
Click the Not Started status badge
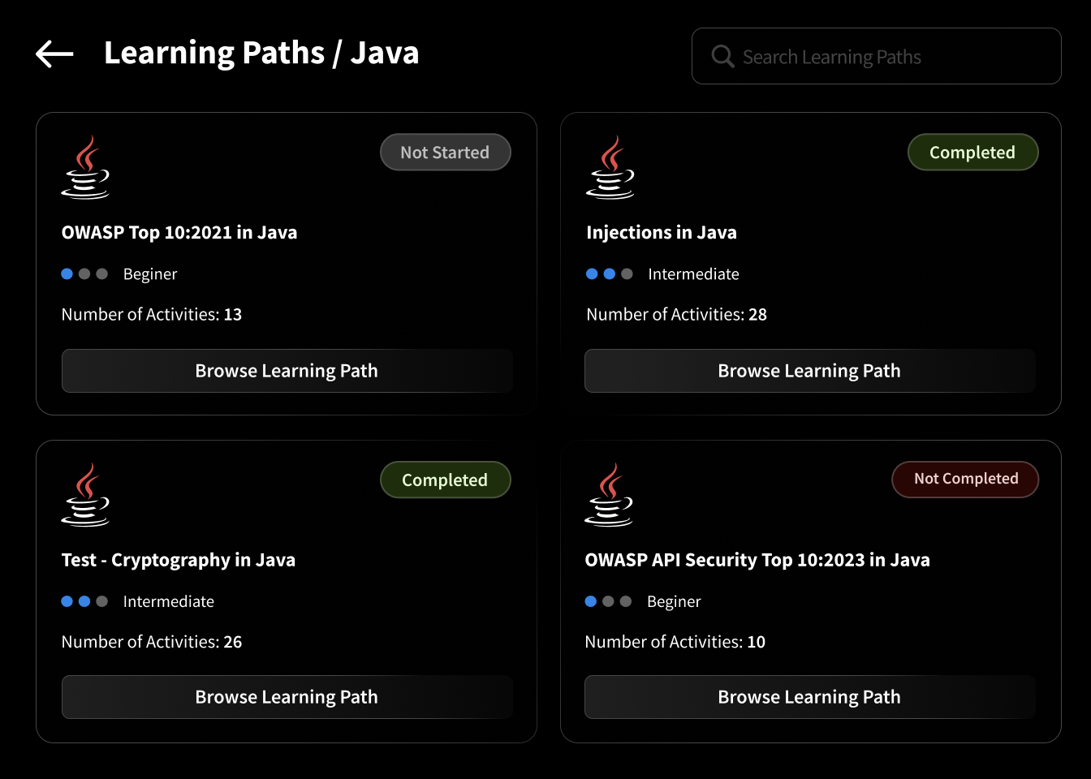[445, 152]
